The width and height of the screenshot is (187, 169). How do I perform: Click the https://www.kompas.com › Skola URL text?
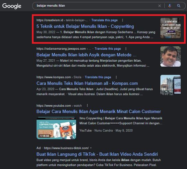pos(59,77)
